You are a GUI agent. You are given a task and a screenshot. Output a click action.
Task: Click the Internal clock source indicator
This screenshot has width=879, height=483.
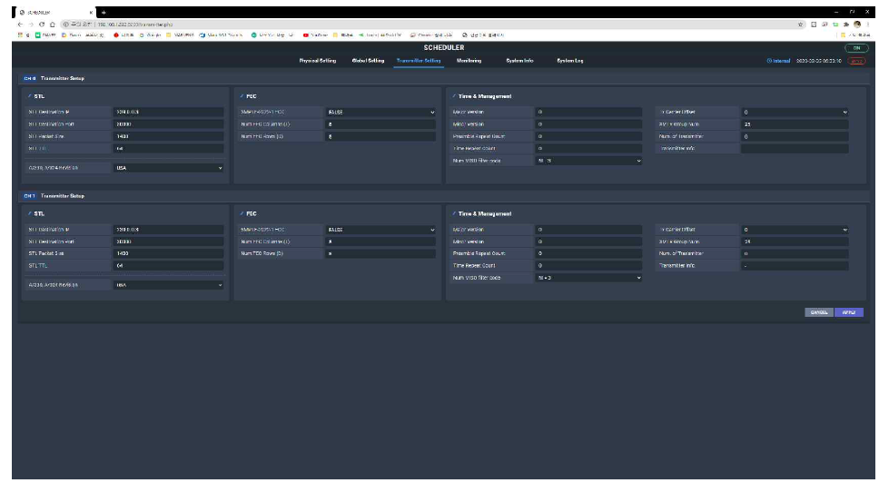coord(778,61)
